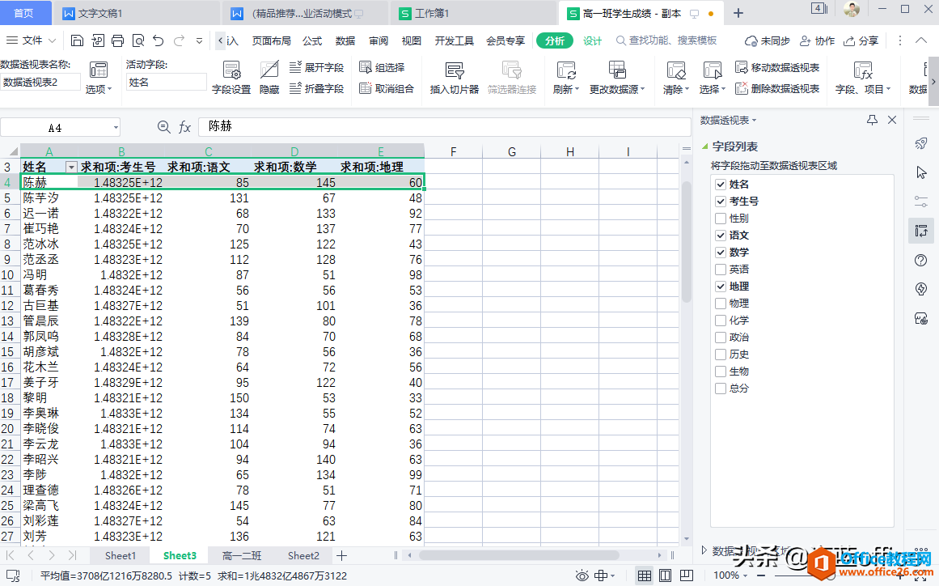Click 组选择 group selection
The width and height of the screenshot is (939, 586).
382,67
